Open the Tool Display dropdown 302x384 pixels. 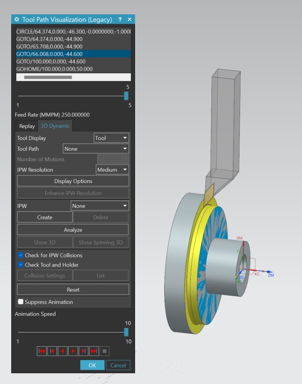111,138
